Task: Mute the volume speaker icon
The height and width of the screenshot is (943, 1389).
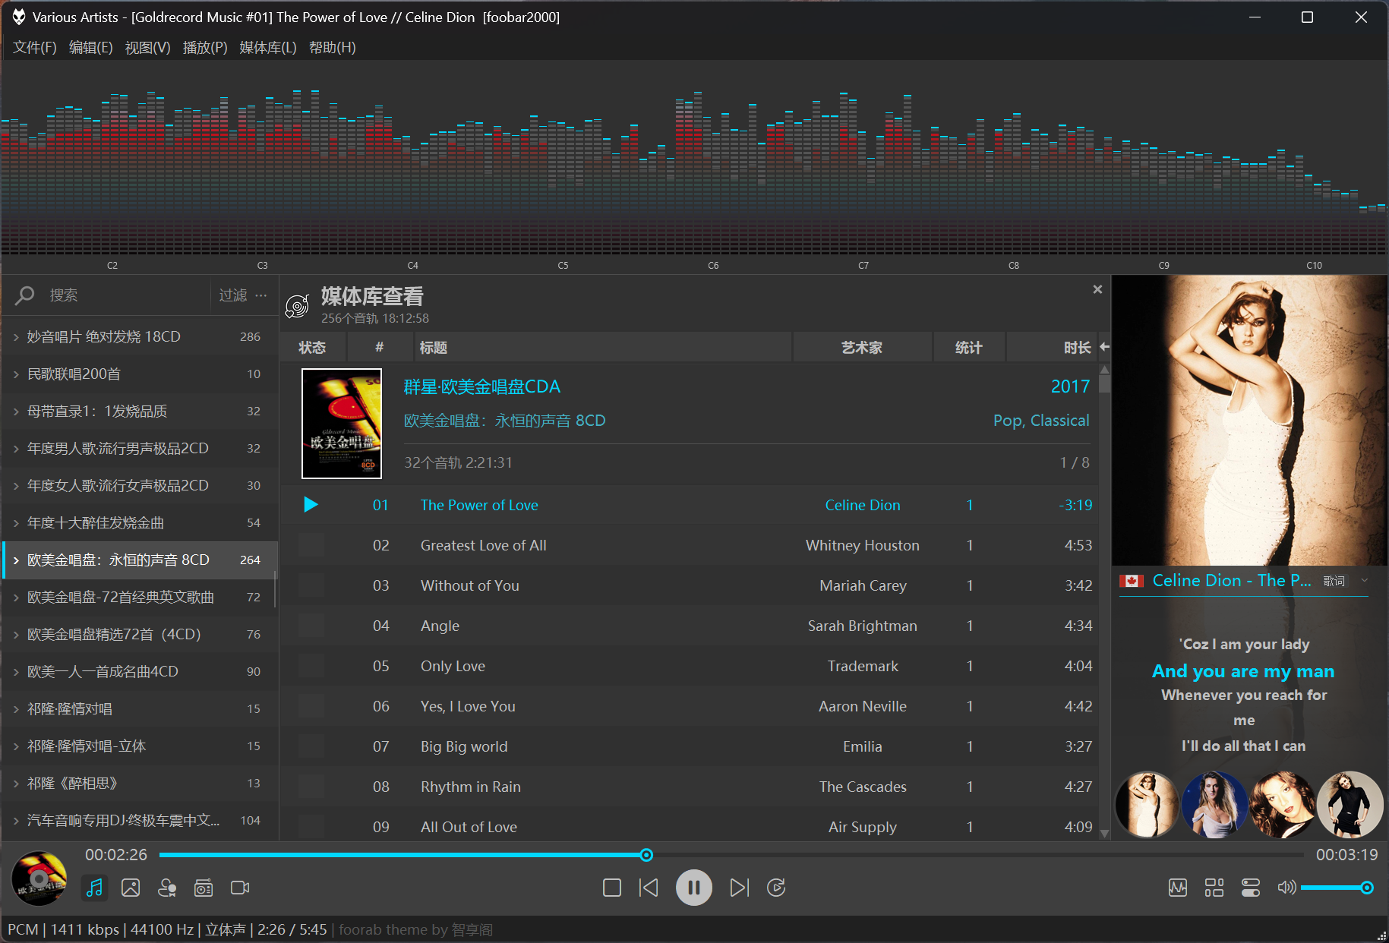Action: pos(1286,888)
